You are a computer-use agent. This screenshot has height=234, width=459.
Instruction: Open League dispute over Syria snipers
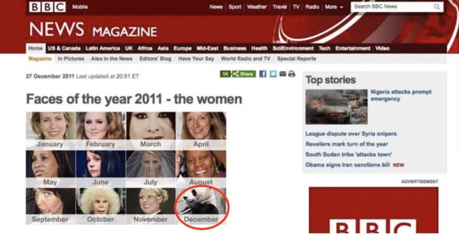coord(351,134)
